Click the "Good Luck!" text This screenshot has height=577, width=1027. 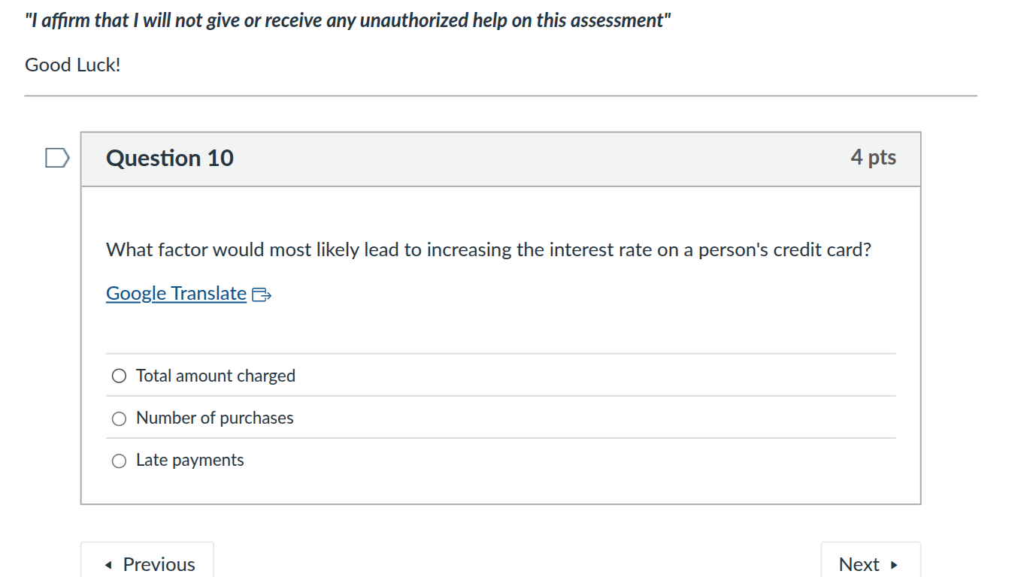point(73,65)
